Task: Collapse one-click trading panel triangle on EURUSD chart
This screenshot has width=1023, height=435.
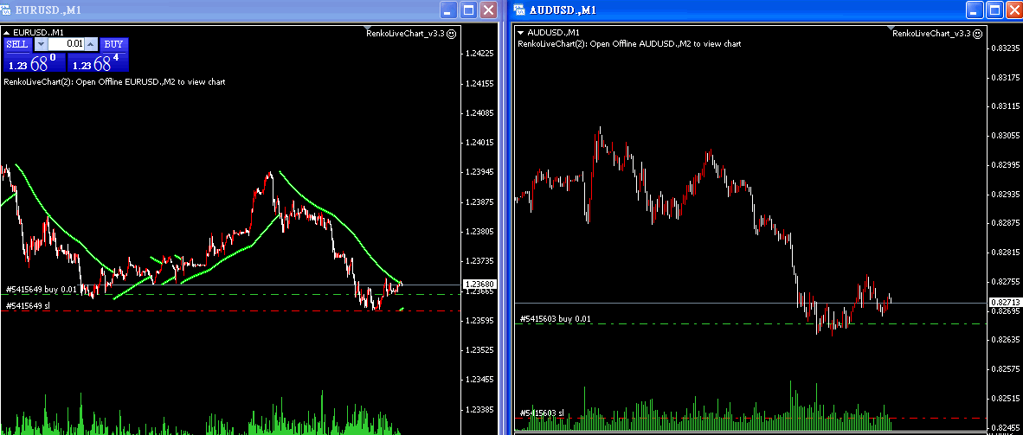Action: tap(7, 32)
